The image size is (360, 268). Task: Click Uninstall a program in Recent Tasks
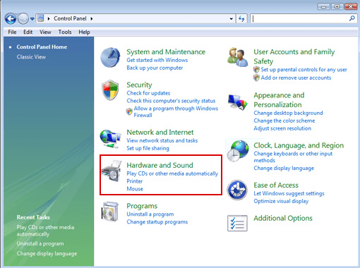[x=40, y=244]
